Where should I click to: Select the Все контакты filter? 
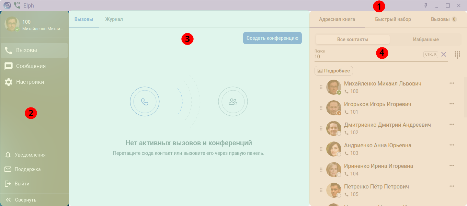point(353,39)
